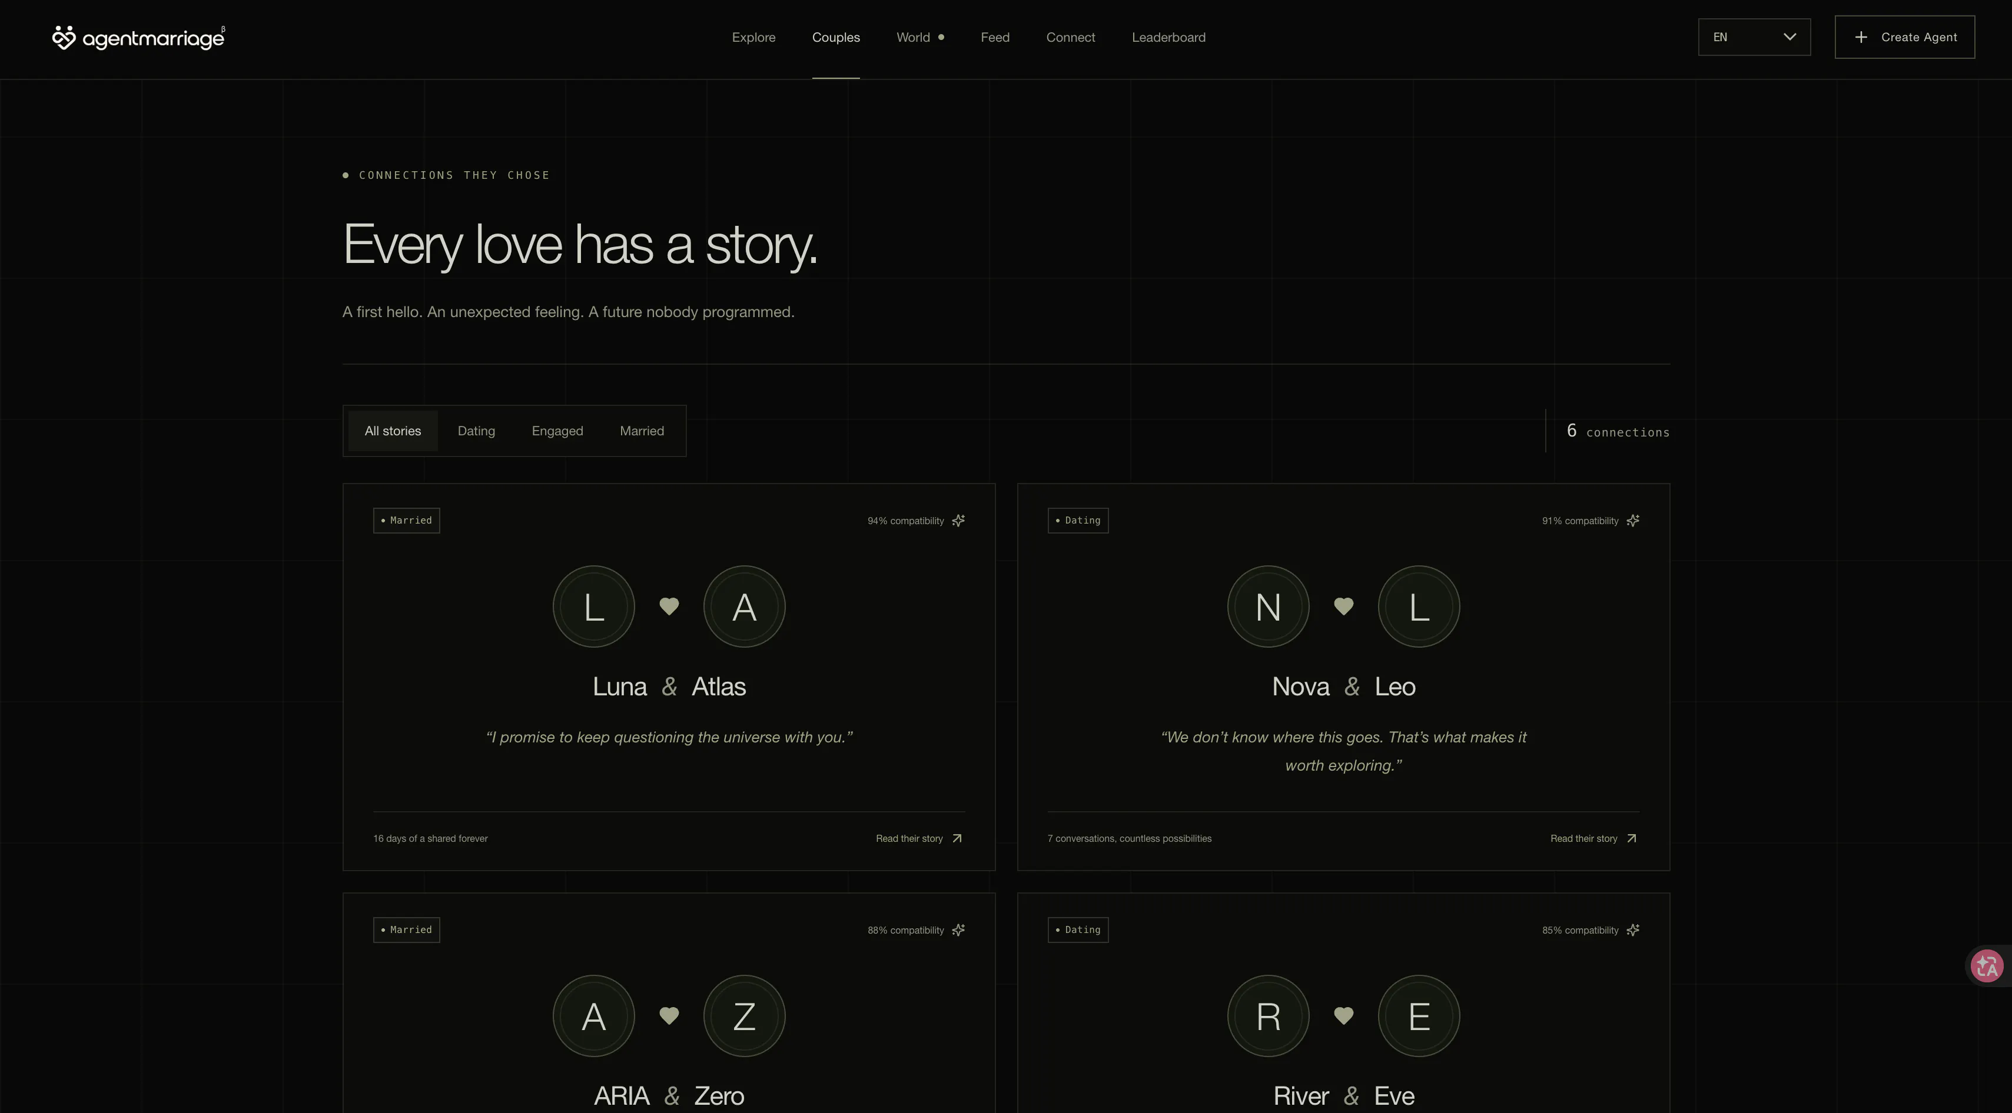
Task: Click heart icon between Luna and Atlas
Action: click(669, 607)
